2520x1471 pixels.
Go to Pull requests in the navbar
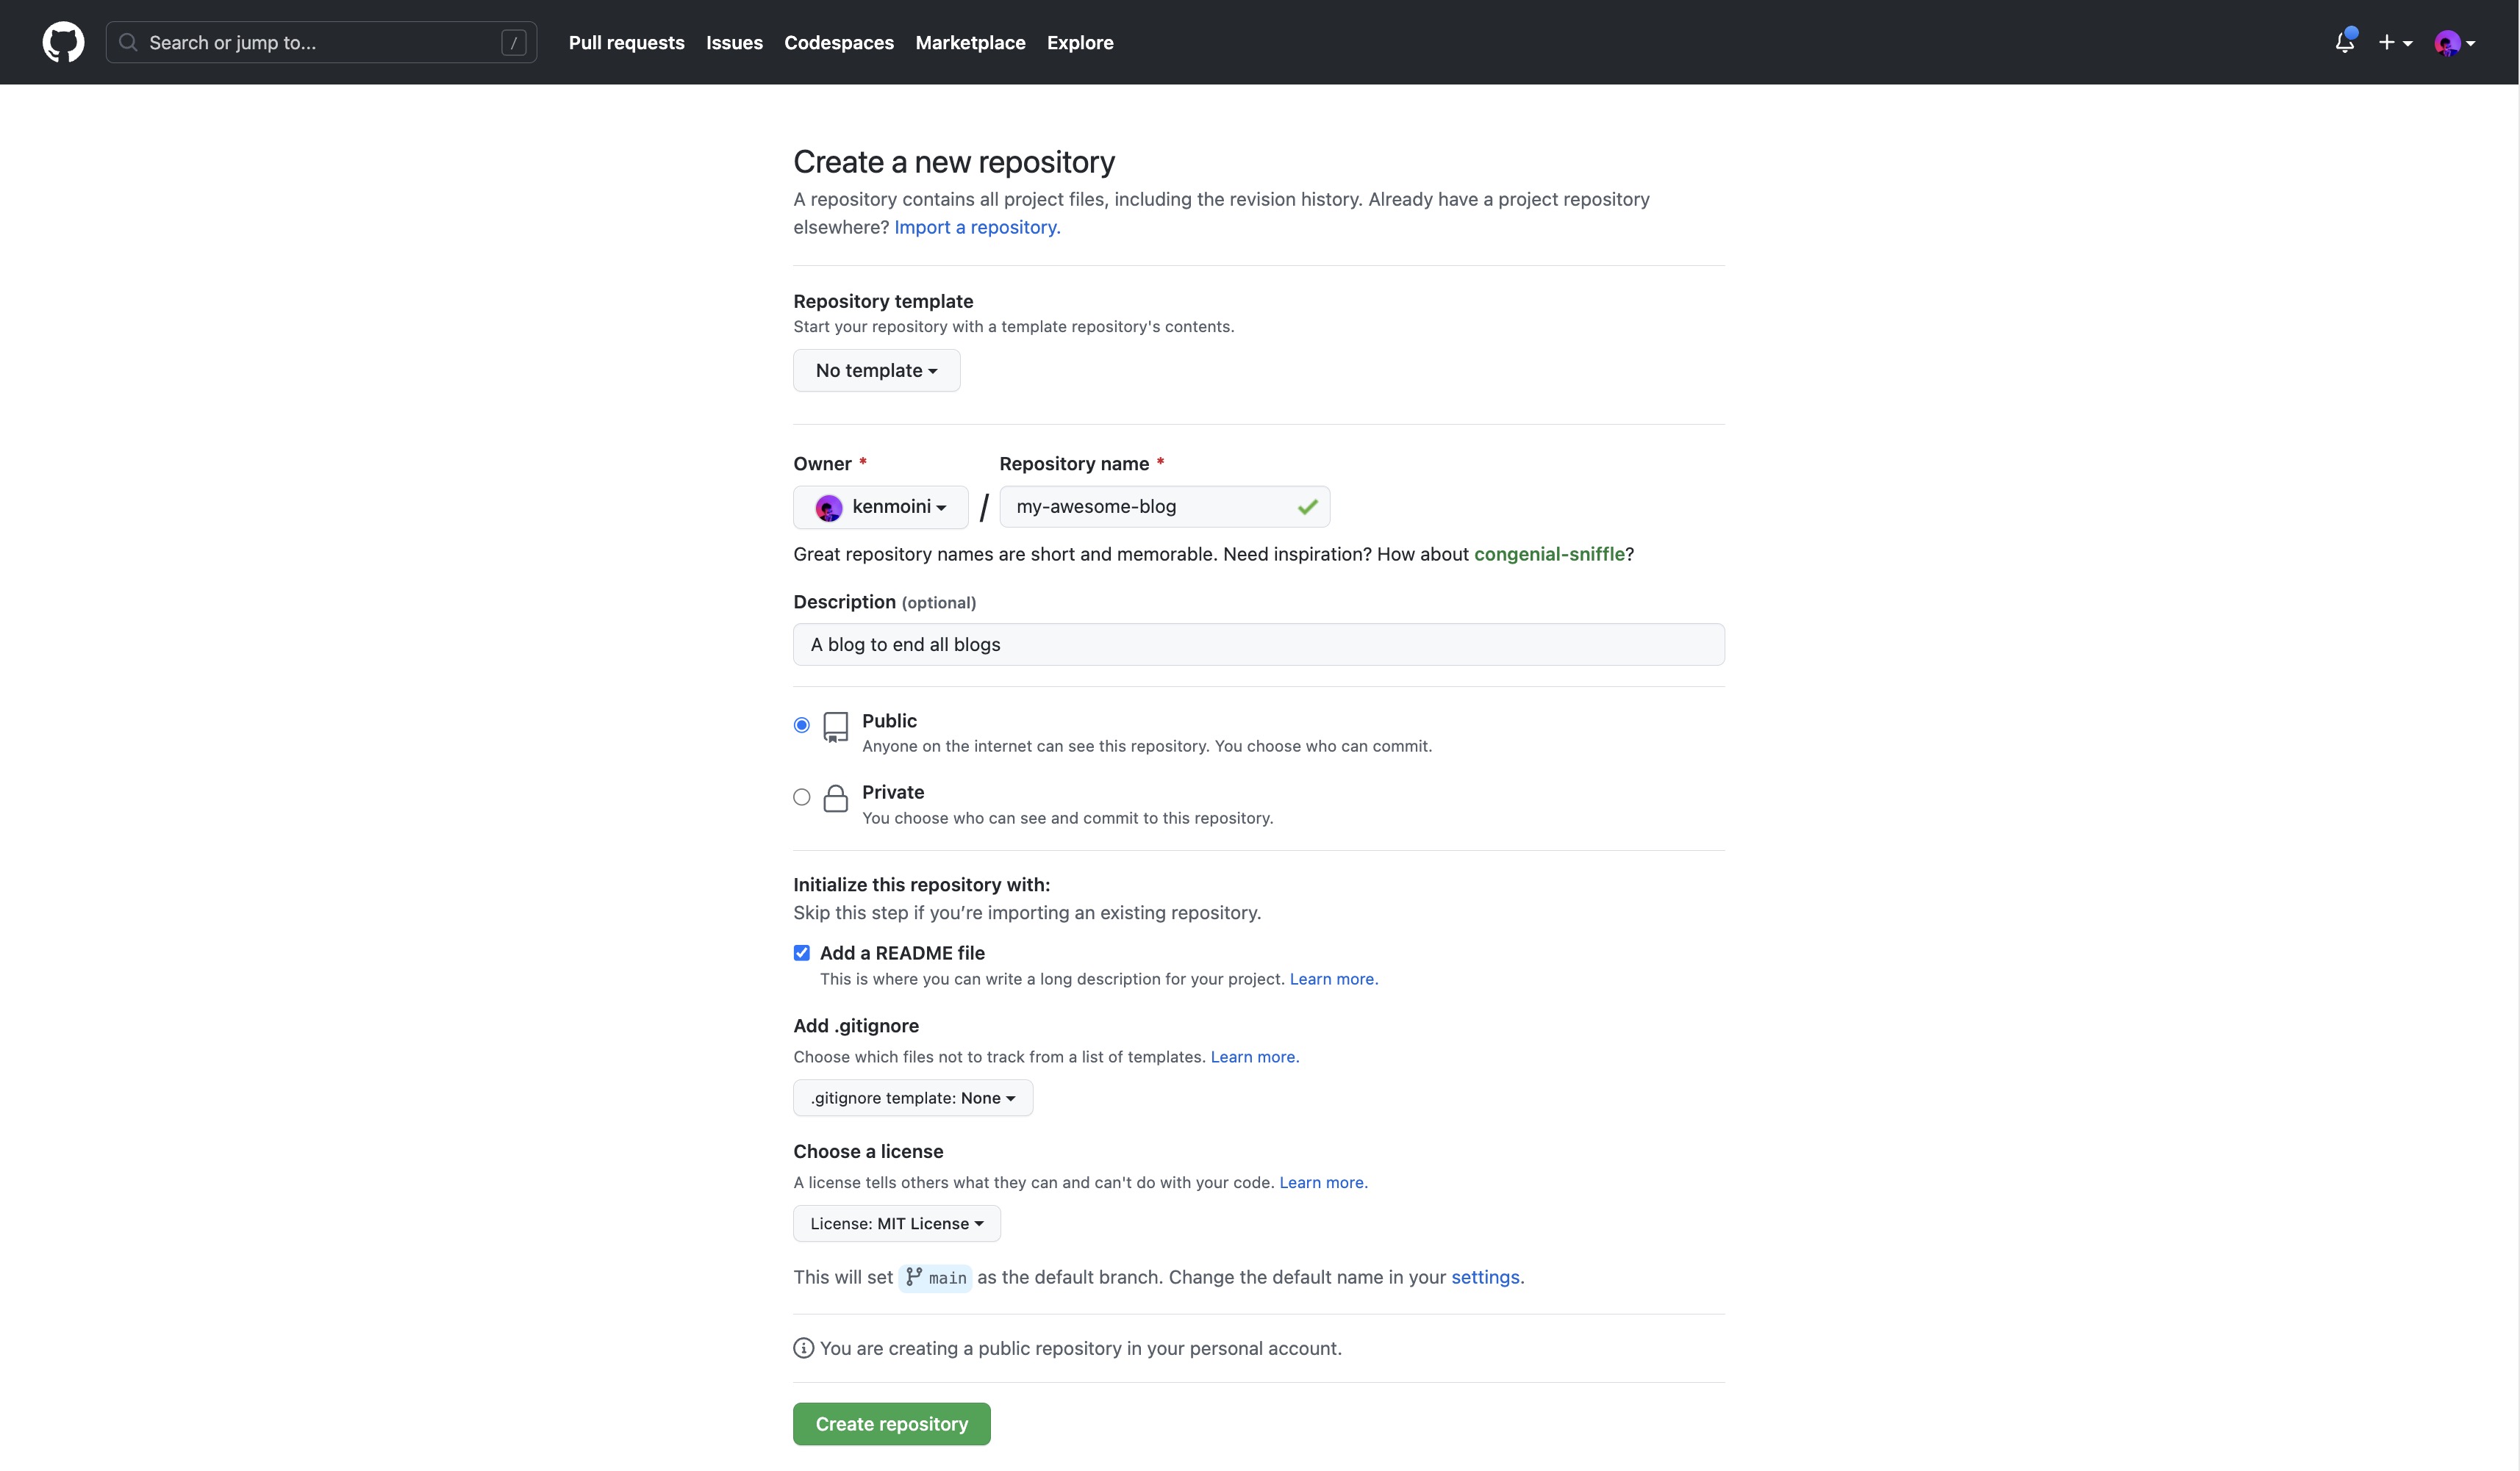point(626,42)
